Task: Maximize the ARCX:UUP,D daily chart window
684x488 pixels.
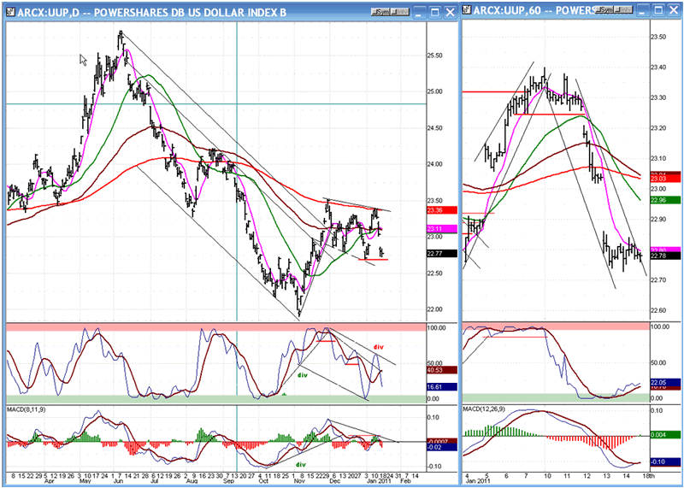Action: click(x=435, y=12)
